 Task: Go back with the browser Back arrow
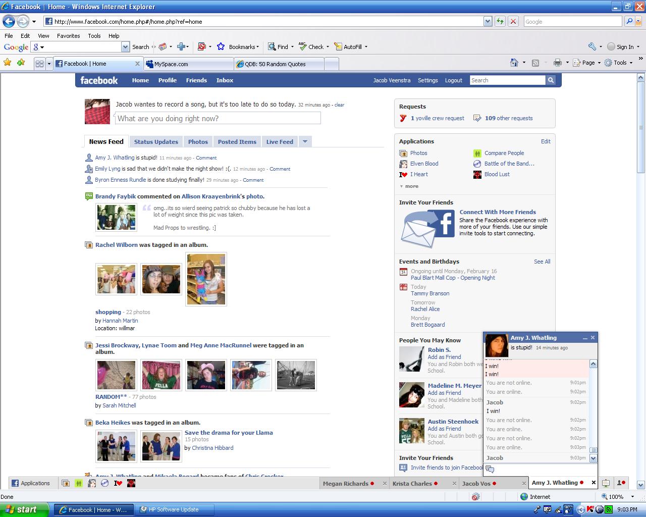click(x=9, y=21)
